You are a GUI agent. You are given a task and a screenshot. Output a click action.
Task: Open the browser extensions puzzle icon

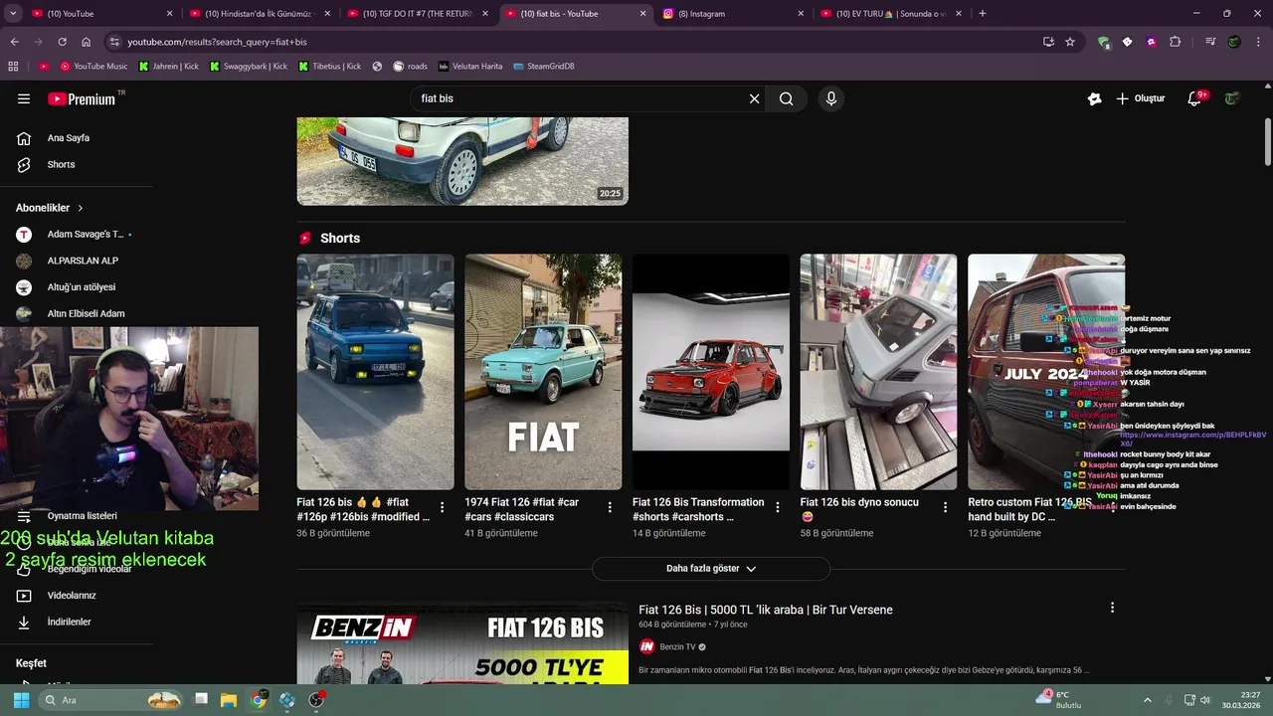(1175, 42)
